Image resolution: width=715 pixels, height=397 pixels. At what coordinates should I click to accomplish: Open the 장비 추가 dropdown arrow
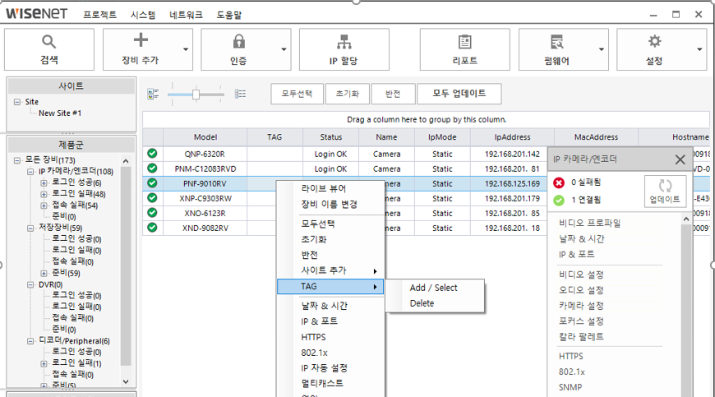[186, 49]
